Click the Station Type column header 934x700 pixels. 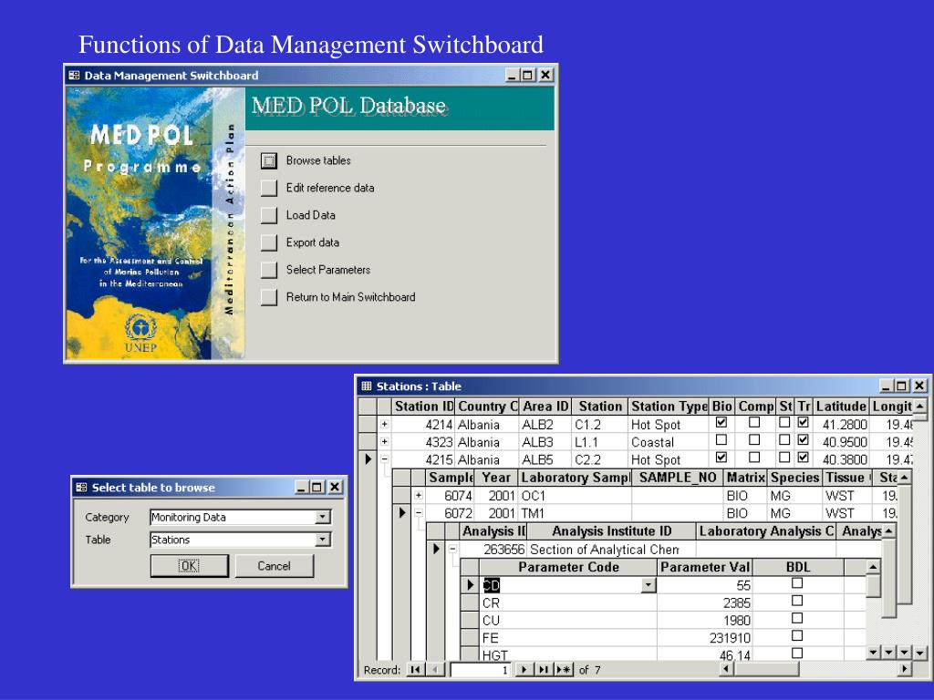point(669,407)
